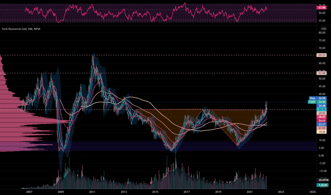
Task: Click the crimson 24.61 price label
Action: (x=321, y=121)
